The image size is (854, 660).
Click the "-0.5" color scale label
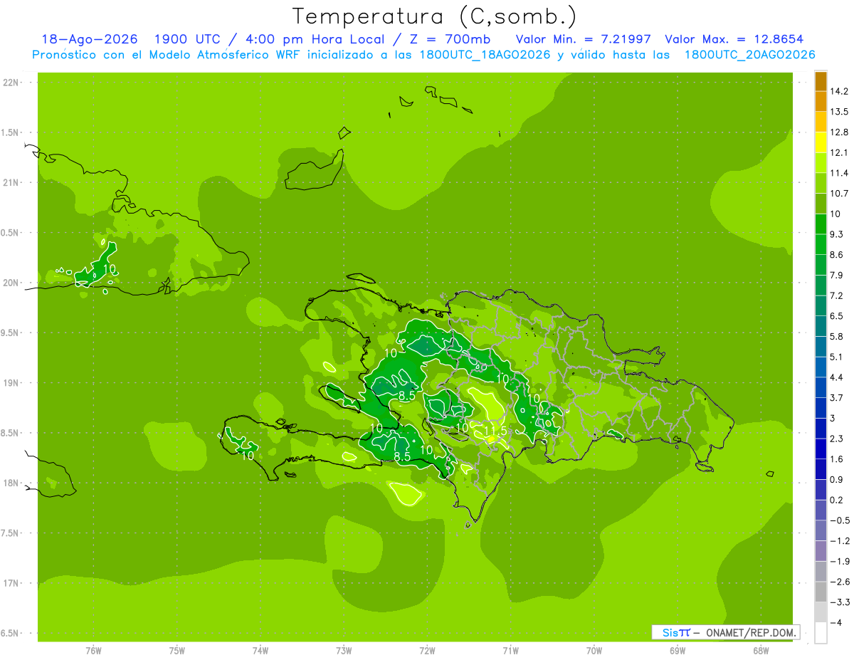[839, 520]
